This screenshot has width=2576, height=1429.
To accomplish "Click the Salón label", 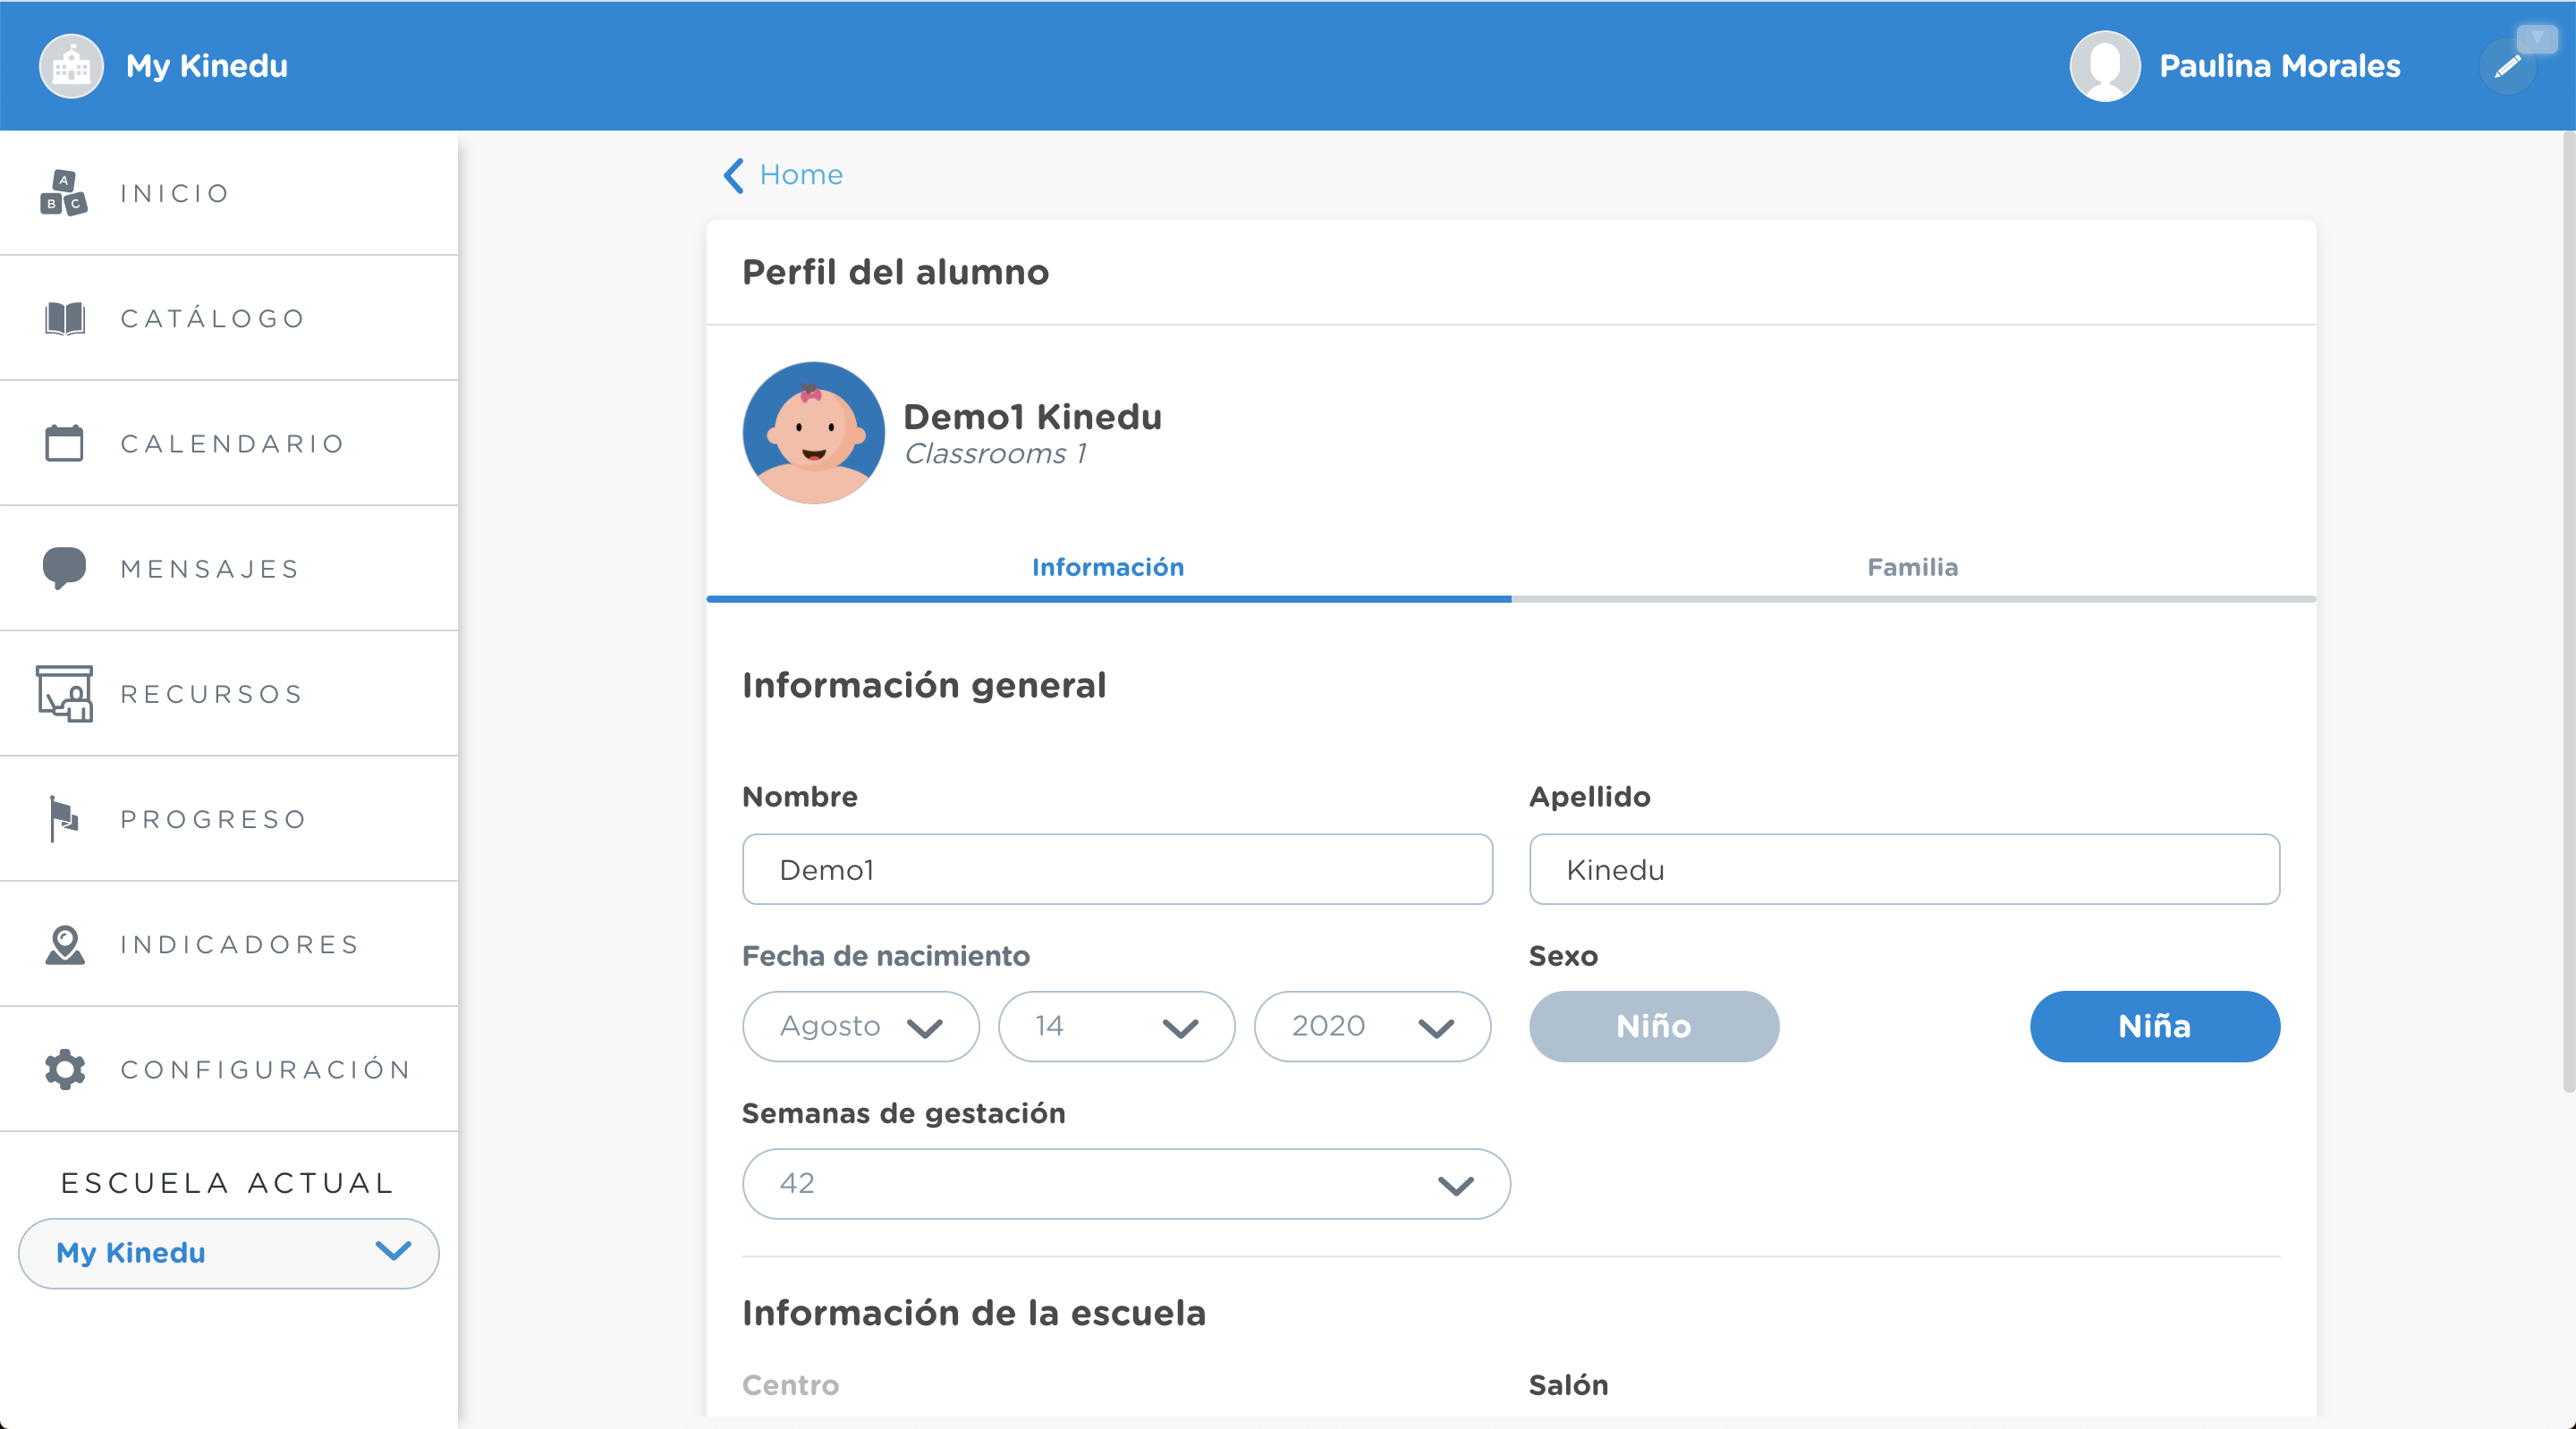I will [x=1569, y=1385].
